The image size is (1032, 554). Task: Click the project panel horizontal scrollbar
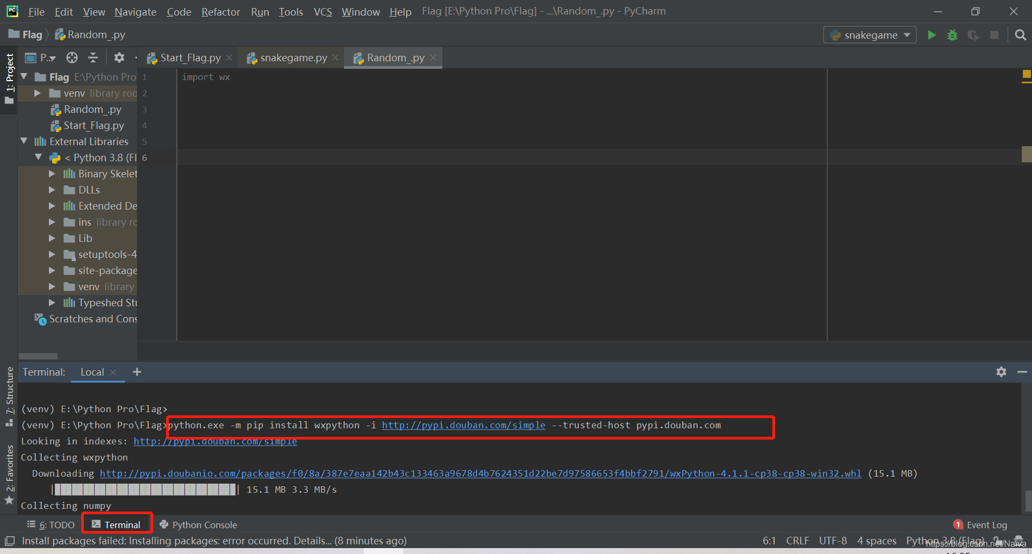pos(38,356)
